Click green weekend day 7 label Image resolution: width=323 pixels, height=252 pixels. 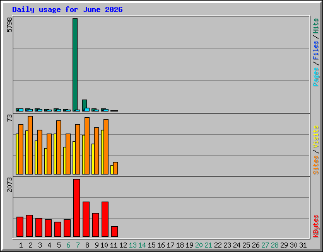click(78, 245)
